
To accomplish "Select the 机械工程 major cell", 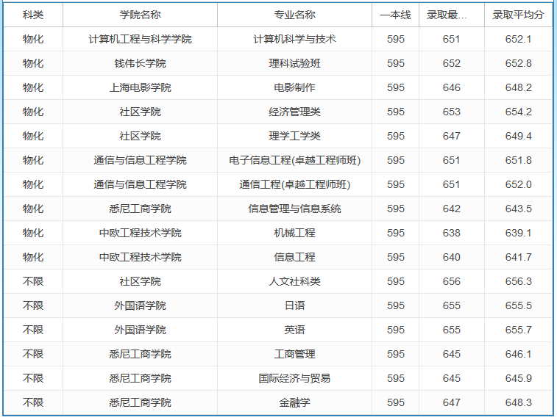I will [x=294, y=233].
